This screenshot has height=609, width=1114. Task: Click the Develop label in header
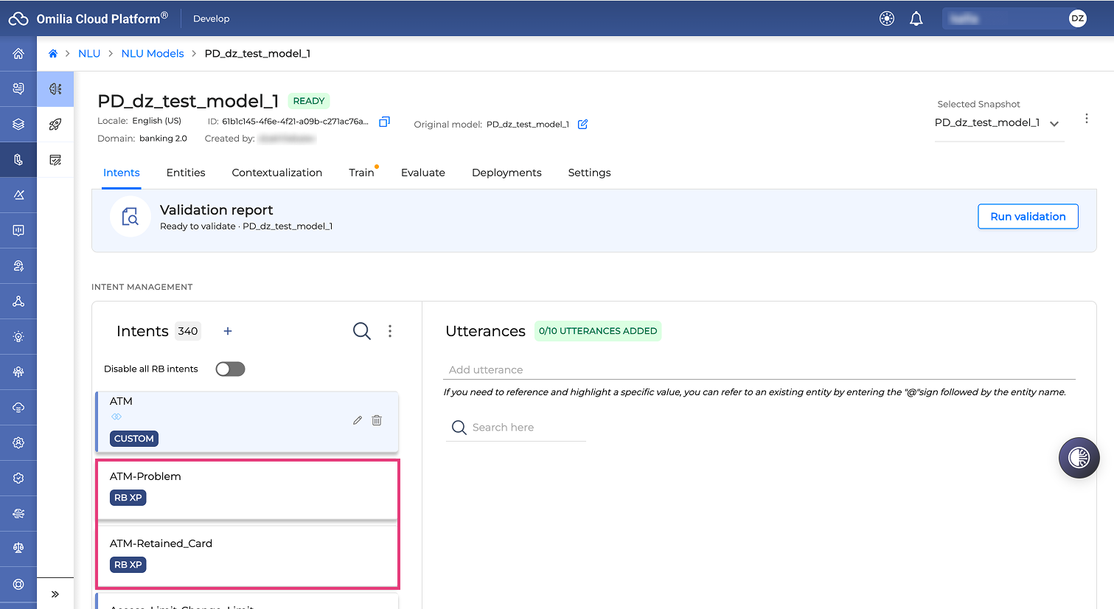point(212,18)
